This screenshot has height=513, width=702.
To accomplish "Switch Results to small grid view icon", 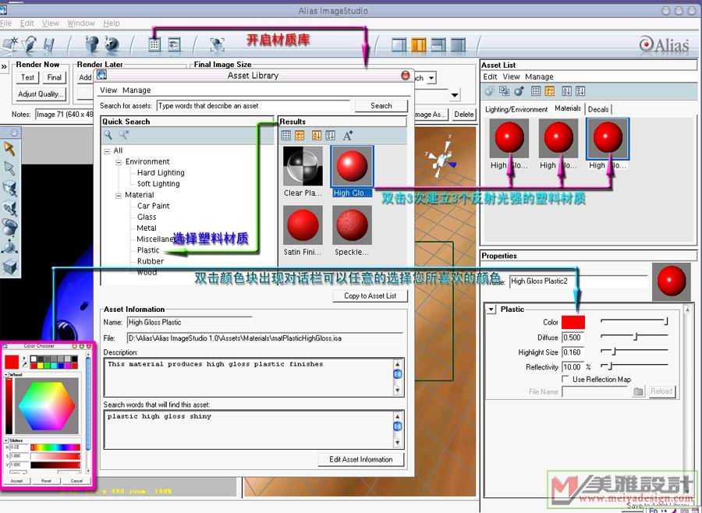I will coord(285,135).
